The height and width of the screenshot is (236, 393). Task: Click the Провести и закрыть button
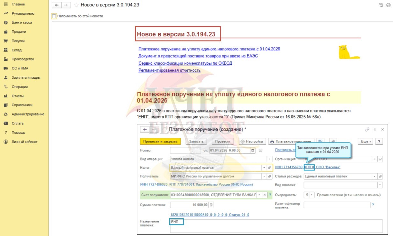160,141
